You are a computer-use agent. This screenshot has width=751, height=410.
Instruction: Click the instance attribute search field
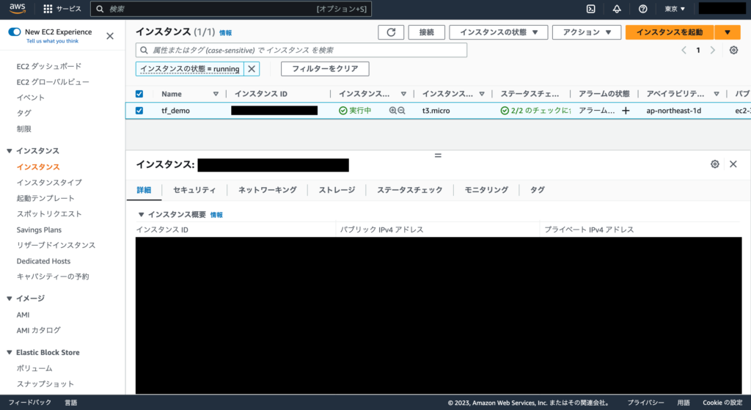301,50
